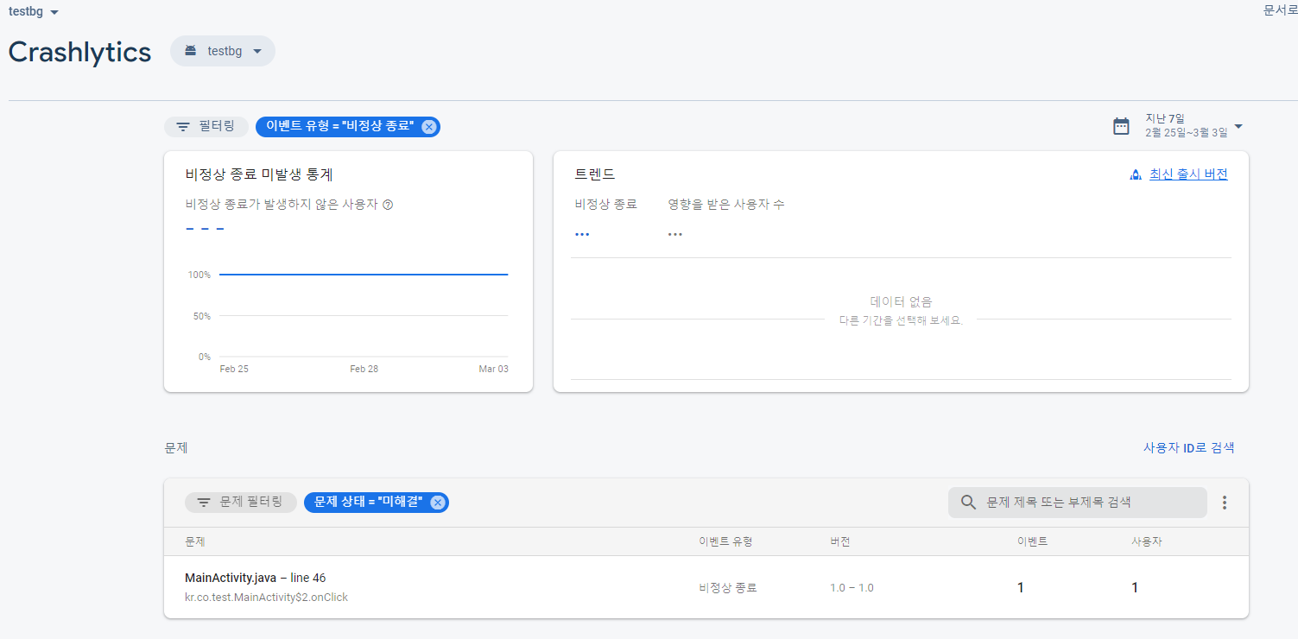1298x639 pixels.
Task: Open the calendar date range icon
Action: click(1121, 126)
